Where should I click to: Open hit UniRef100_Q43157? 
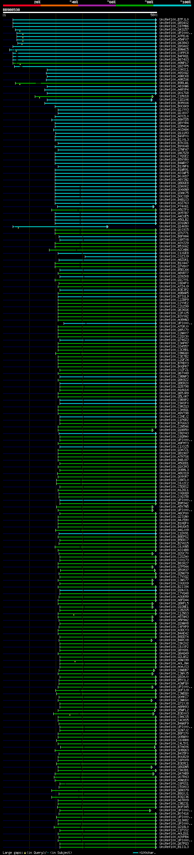pyautogui.click(x=174, y=29)
